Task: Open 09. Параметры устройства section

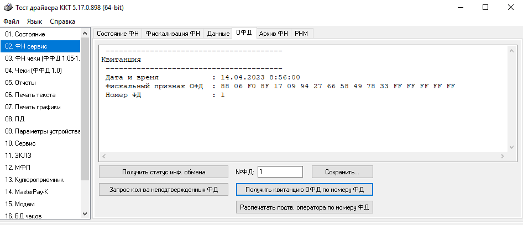Action: [40, 131]
